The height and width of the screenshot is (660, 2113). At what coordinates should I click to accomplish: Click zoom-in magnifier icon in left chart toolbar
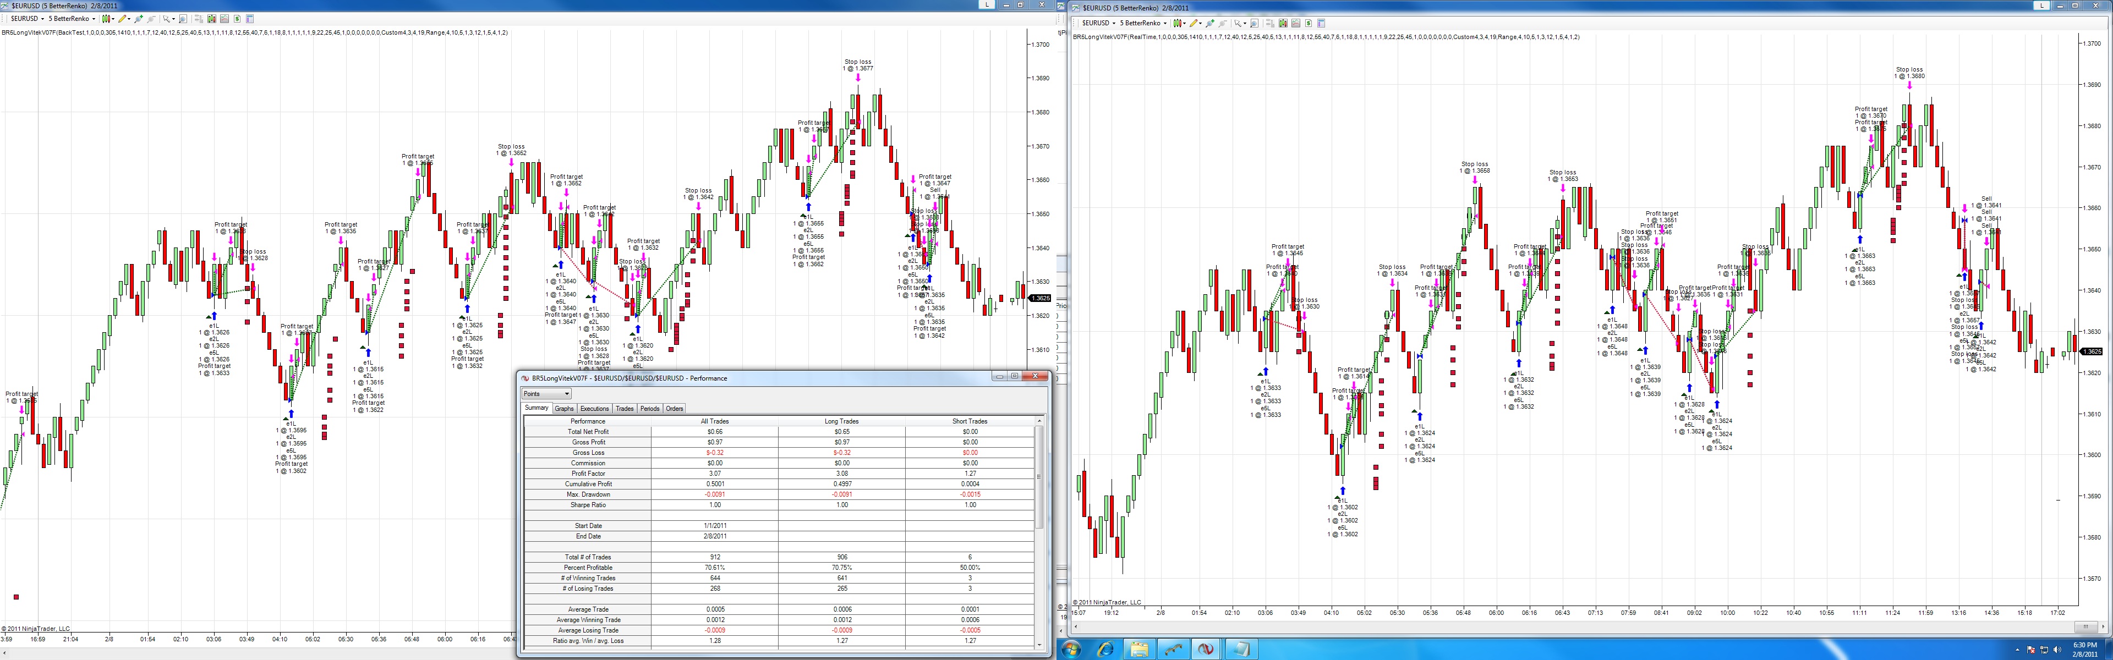[x=139, y=19]
